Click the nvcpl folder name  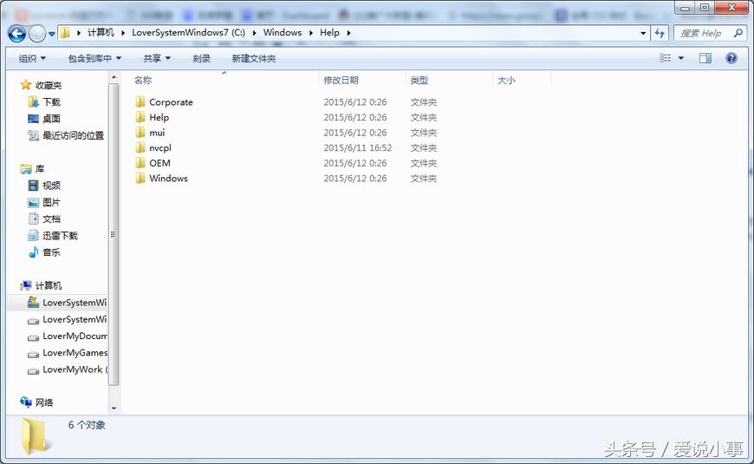[x=160, y=147]
